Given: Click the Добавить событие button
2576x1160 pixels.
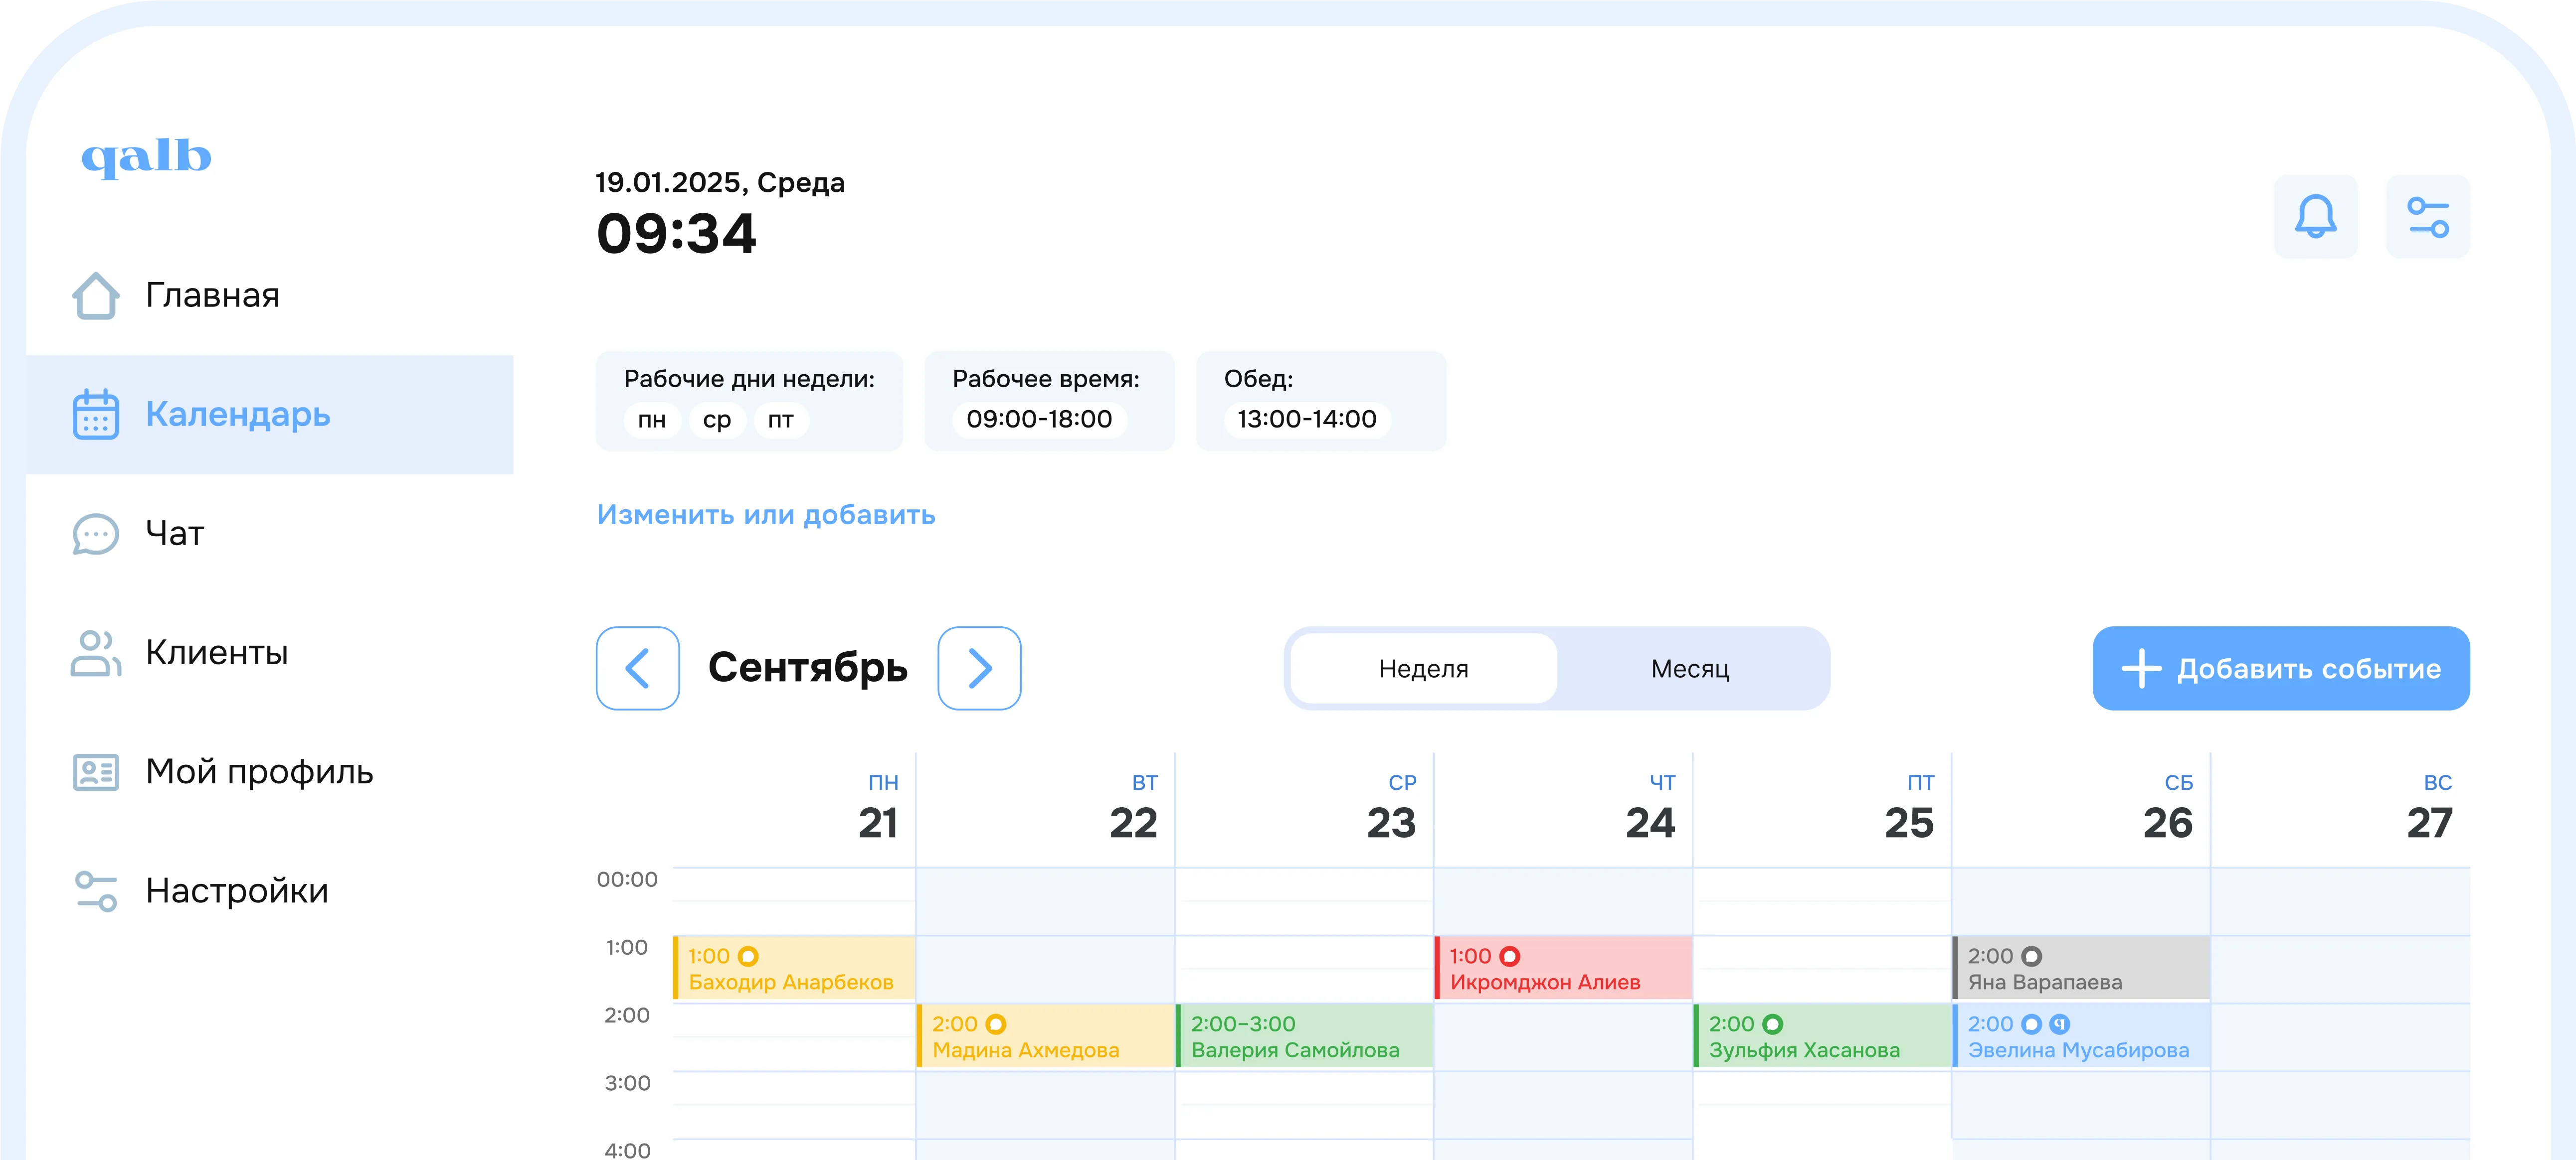Looking at the screenshot, I should point(2281,668).
